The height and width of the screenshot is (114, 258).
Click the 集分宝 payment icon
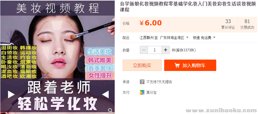[x=142, y=92]
